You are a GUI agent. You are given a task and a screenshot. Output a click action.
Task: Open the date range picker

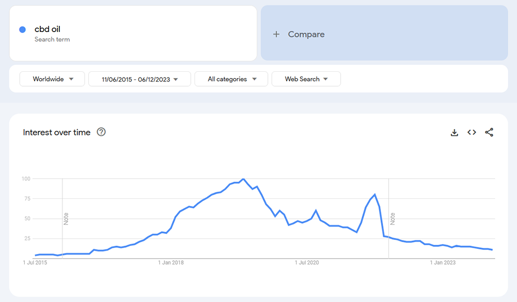140,78
